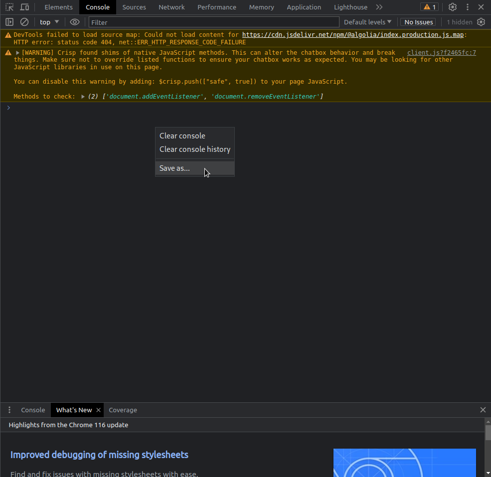This screenshot has width=491, height=477.
Task: Click the No Issues button
Action: click(418, 22)
